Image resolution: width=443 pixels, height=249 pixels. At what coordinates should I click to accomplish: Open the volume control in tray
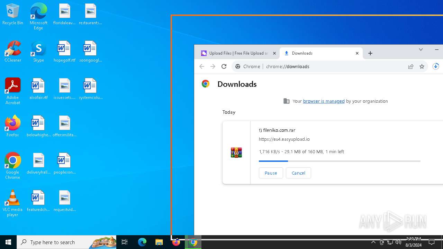pyautogui.click(x=398, y=242)
